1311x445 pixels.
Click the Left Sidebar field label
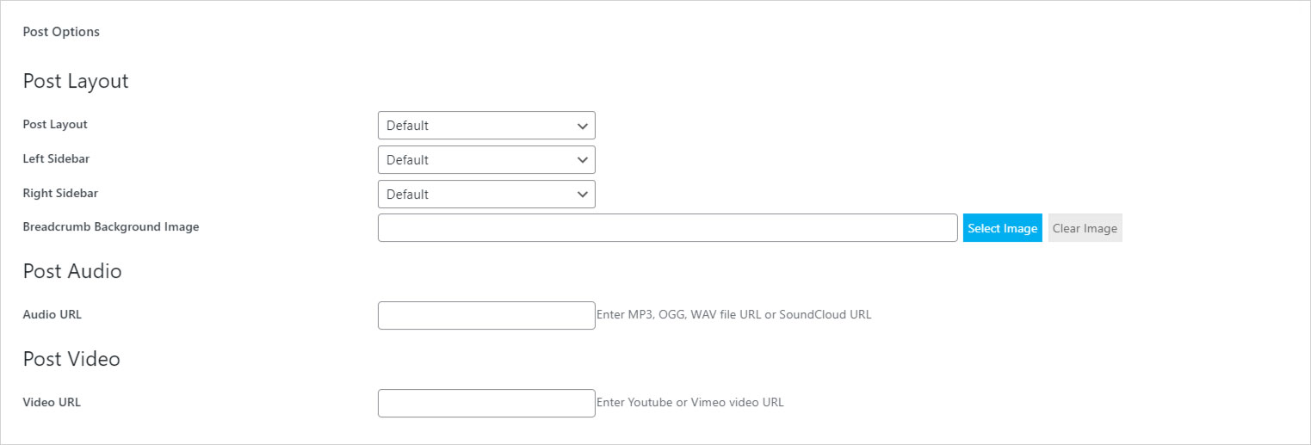coord(56,158)
